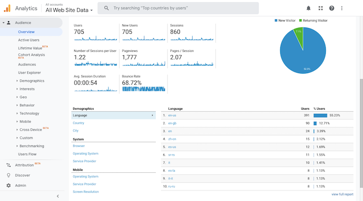
Task: Collapse the sidebar with the left chevron
Action: click(58, 196)
